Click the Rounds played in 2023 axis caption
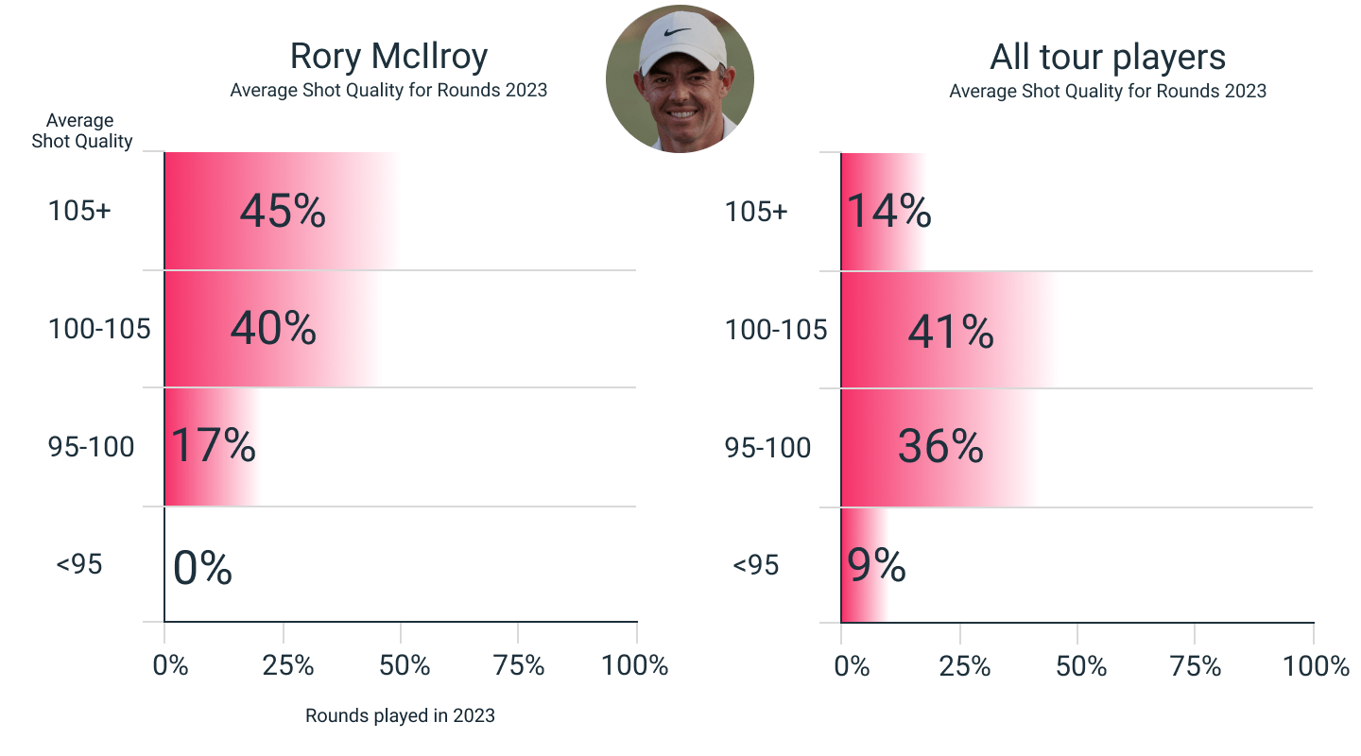The width and height of the screenshot is (1361, 756). pyautogui.click(x=400, y=715)
